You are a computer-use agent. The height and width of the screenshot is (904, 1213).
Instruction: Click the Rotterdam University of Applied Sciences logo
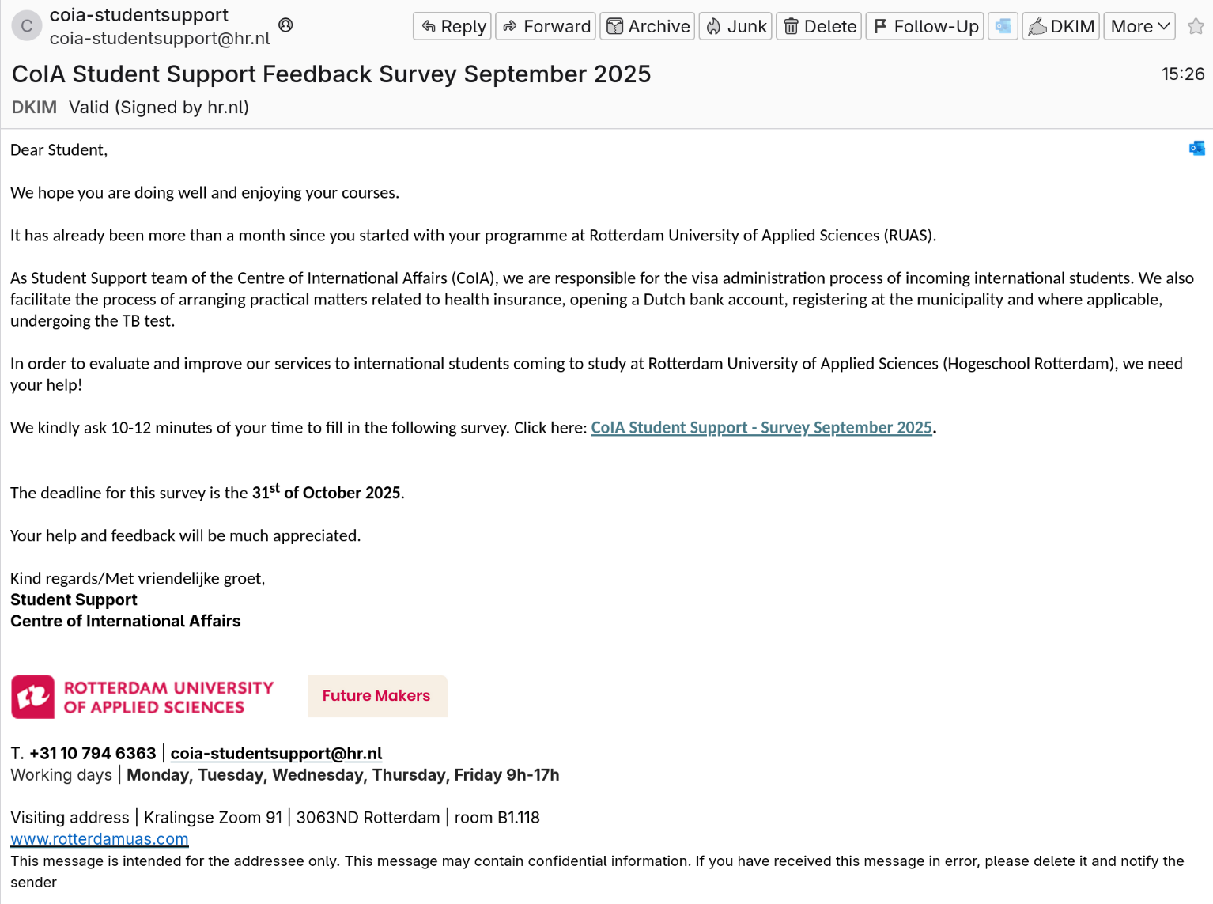(x=142, y=697)
